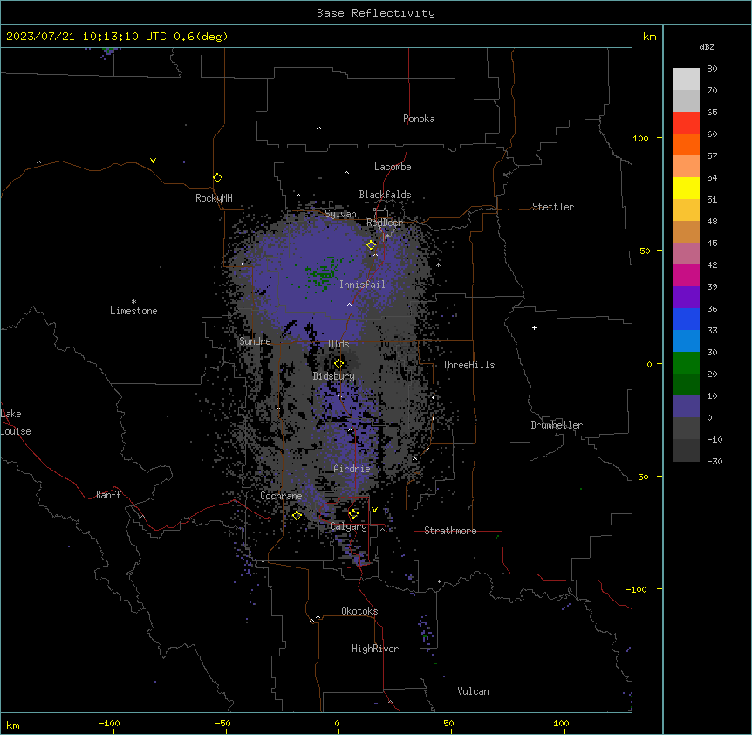Click the yellow diamond marker below Cochrane
The height and width of the screenshot is (735, 752).
[297, 515]
